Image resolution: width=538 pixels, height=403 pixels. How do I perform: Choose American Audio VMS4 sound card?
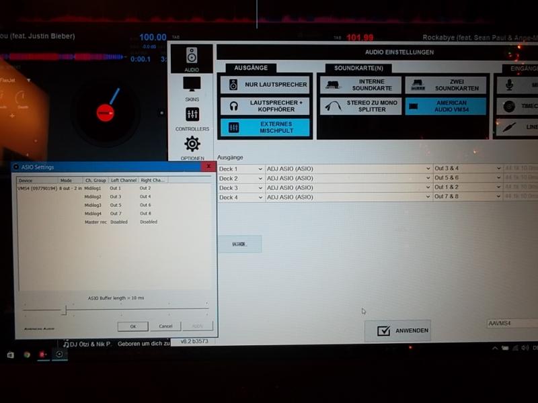click(x=445, y=106)
